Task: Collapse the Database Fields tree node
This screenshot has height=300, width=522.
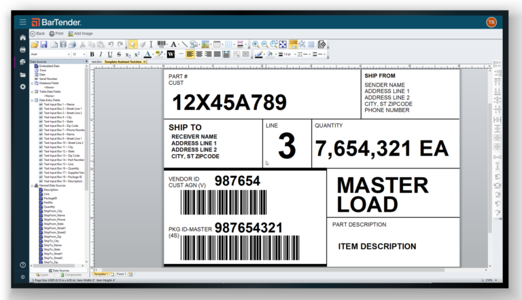Action: point(33,83)
